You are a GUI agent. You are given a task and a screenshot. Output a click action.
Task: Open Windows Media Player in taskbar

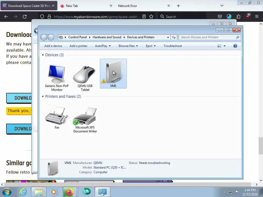pos(54,192)
